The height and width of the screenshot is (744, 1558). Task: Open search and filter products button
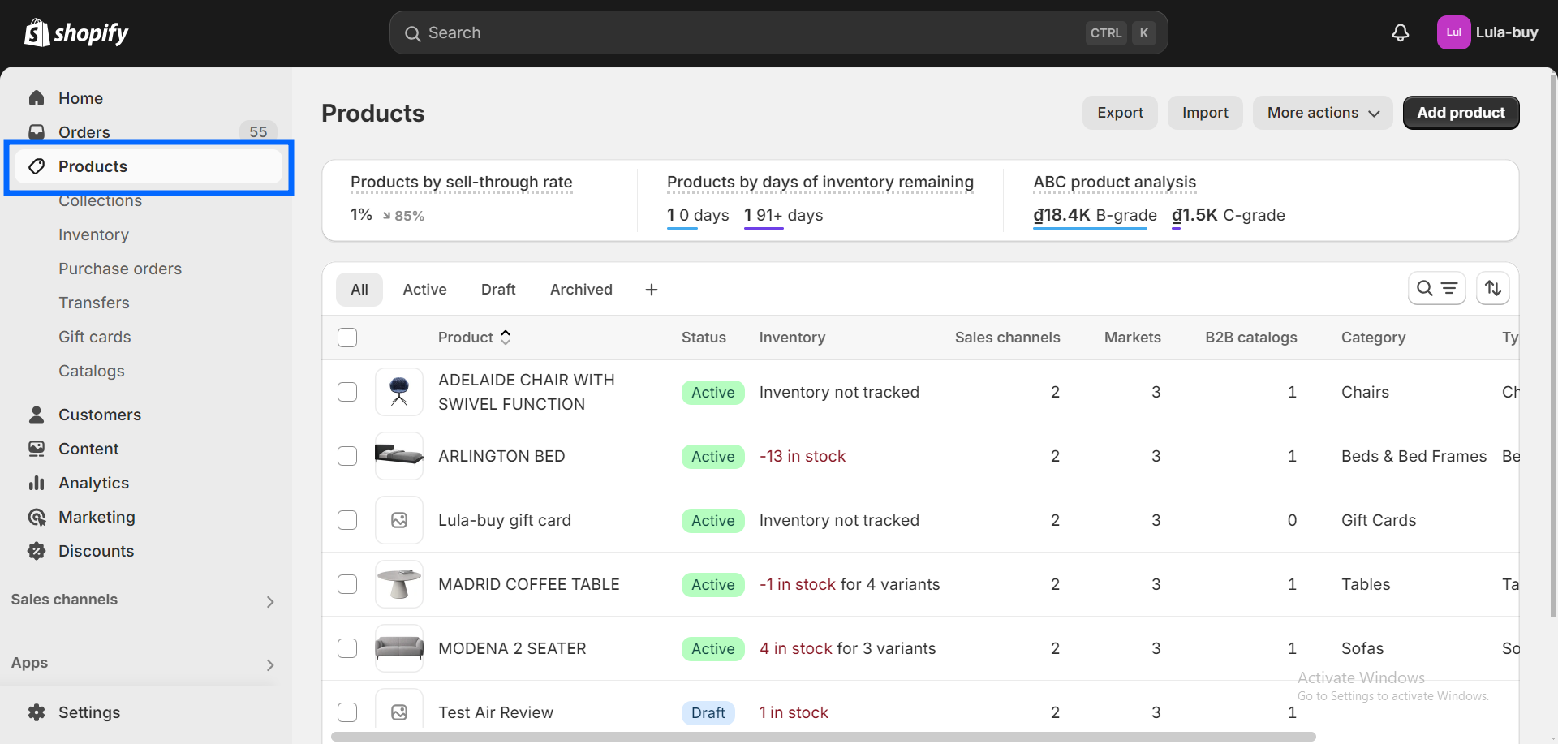[1436, 288]
